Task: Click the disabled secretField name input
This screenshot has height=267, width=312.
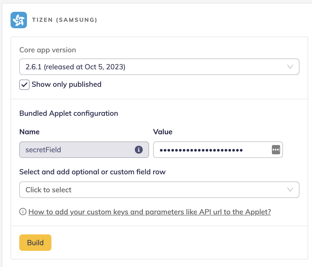Action: 77,150
